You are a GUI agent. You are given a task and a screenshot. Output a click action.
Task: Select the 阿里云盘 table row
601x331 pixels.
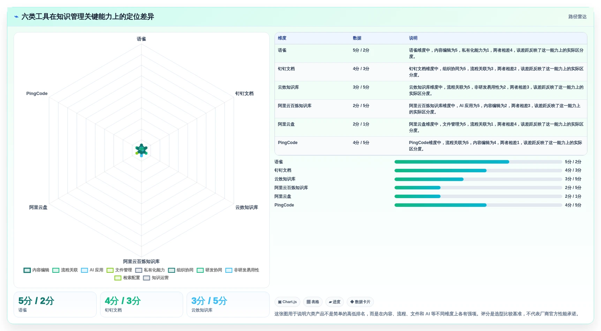pyautogui.click(x=431, y=127)
